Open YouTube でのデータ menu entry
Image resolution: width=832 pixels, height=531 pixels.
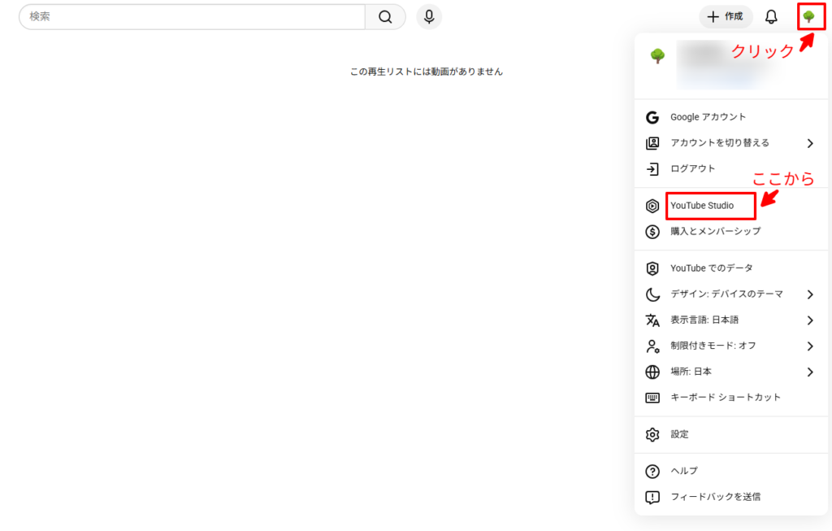[711, 268]
